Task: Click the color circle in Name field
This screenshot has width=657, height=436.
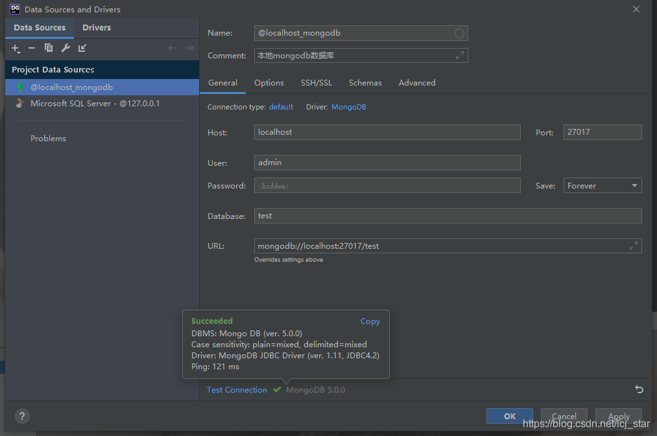Action: [459, 33]
